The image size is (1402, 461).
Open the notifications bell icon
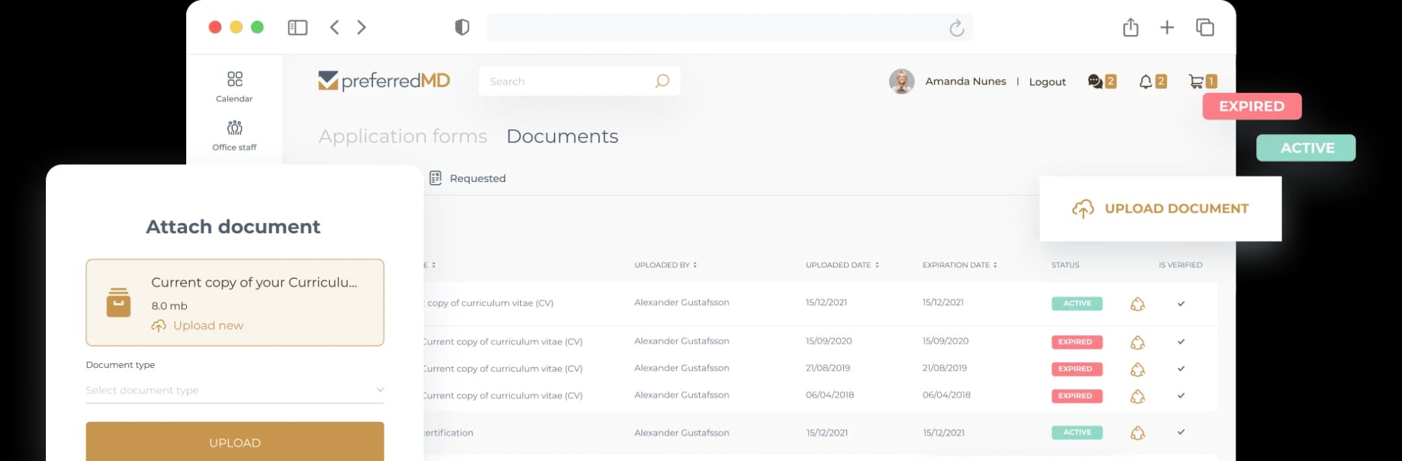[x=1145, y=81]
